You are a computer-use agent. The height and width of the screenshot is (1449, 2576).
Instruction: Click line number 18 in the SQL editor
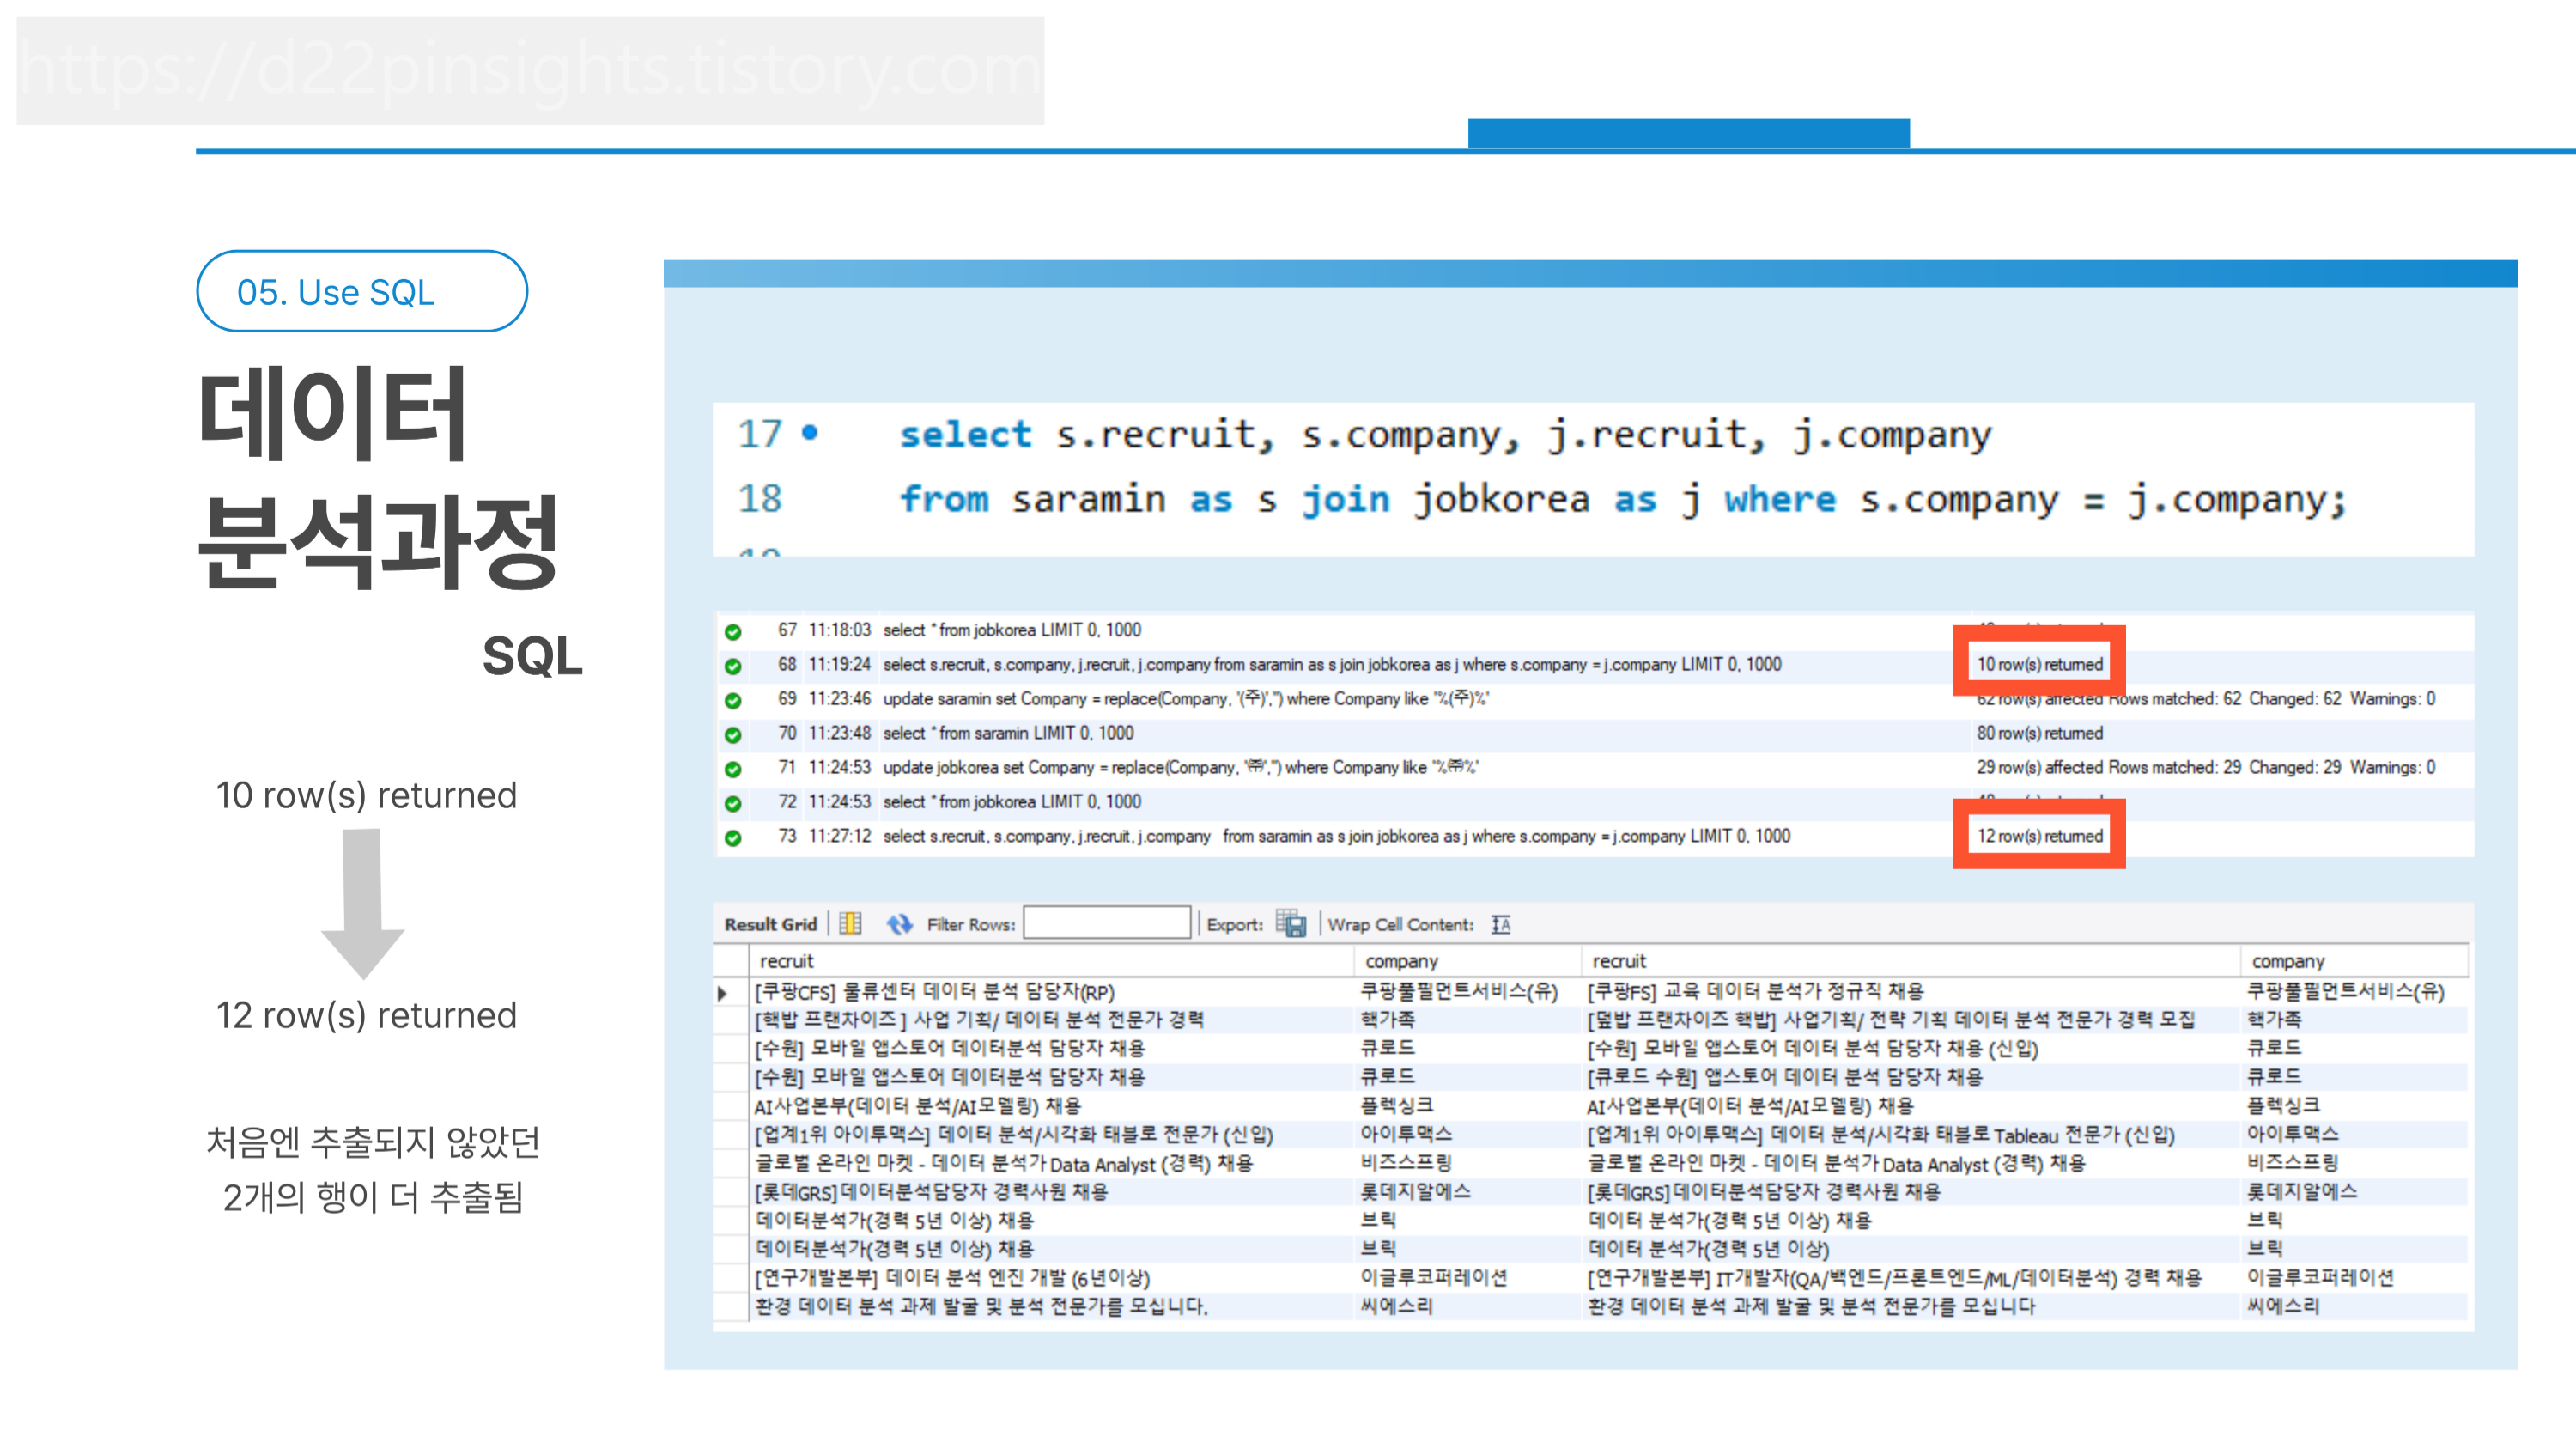click(x=759, y=498)
